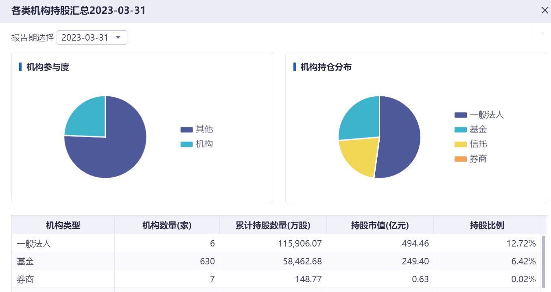Click the 持股比例 column header
Screen dimensions: 551x292
487,225
